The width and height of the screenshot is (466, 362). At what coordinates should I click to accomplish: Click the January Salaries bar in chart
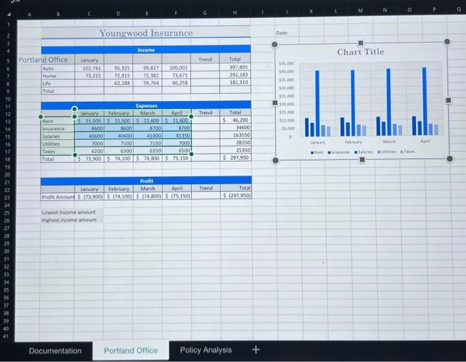[x=317, y=103]
